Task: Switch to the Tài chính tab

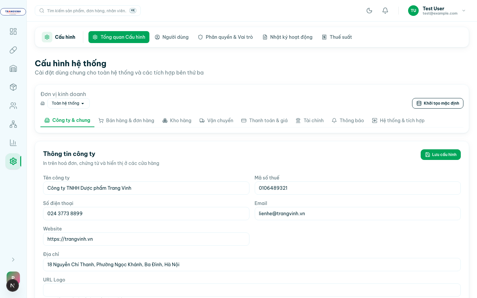Action: click(310, 121)
